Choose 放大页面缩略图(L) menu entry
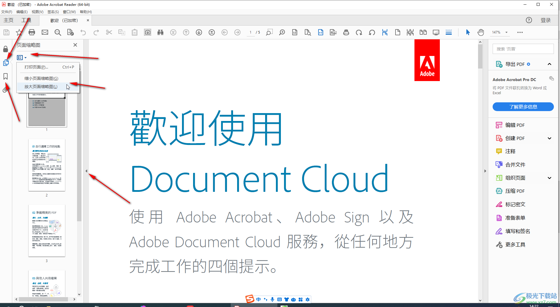560x307 pixels. click(48, 87)
